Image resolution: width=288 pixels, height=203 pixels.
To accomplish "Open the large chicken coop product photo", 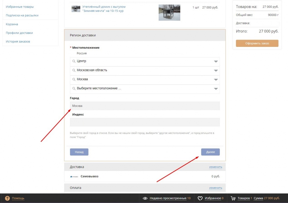I will click(x=169, y=12).
